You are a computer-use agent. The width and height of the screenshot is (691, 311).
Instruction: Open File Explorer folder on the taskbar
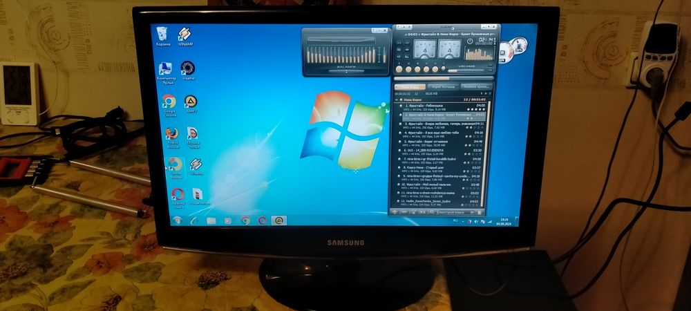tap(211, 220)
